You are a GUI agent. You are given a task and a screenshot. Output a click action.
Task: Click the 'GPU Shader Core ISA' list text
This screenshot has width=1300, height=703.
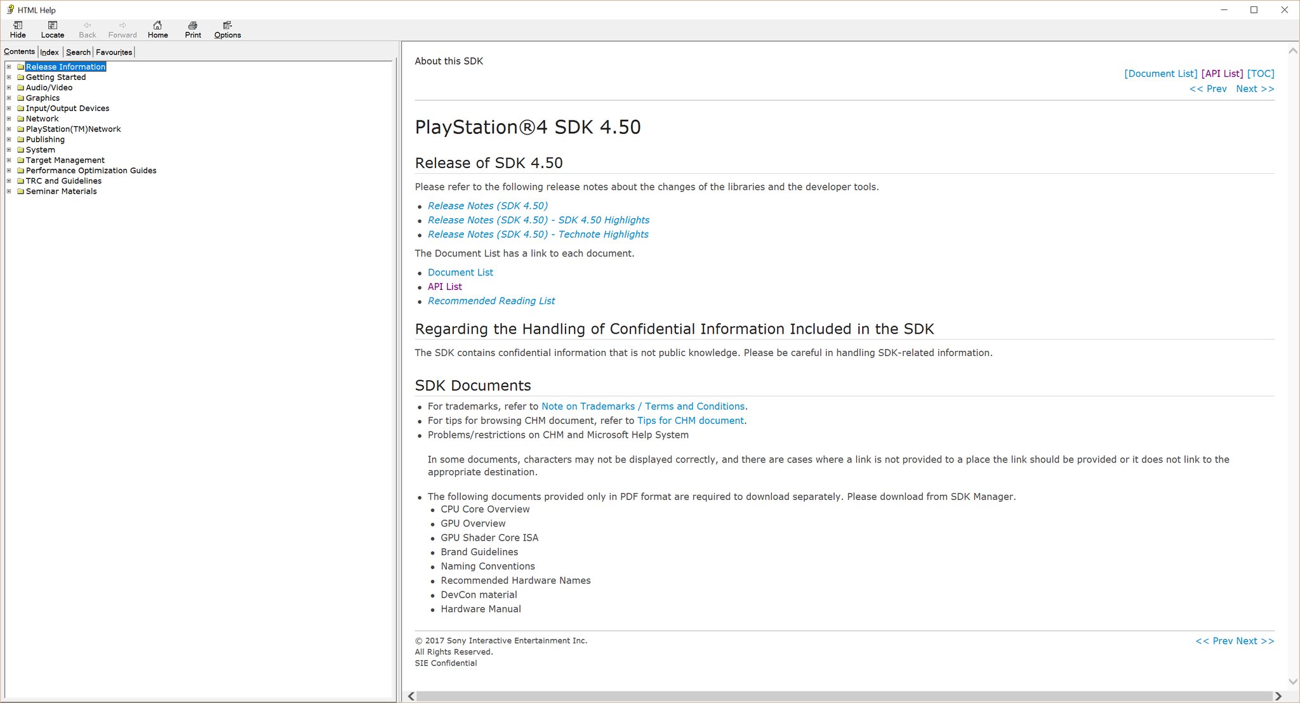pyautogui.click(x=489, y=537)
